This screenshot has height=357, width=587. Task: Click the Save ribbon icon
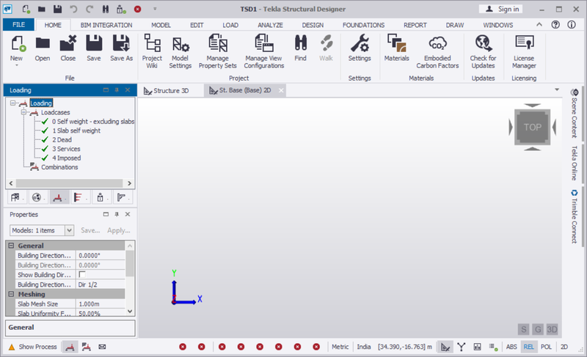(94, 44)
